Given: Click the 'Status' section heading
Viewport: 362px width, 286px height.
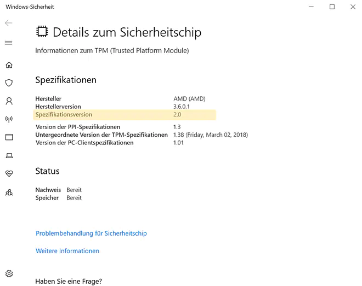Looking at the screenshot, I should click(47, 171).
